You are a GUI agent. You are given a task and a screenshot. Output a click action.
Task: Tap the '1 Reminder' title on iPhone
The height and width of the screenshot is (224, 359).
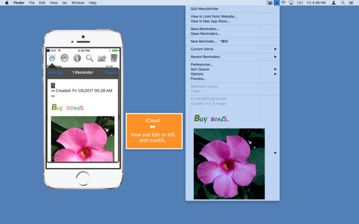coord(83,72)
